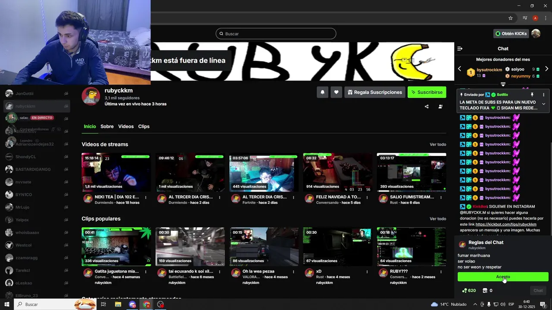Open Chrome three-dot menu

point(546,18)
